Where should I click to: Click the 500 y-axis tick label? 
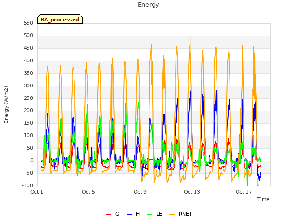point(28,35)
